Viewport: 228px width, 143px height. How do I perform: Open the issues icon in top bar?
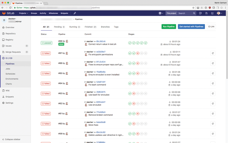click(x=200, y=13)
